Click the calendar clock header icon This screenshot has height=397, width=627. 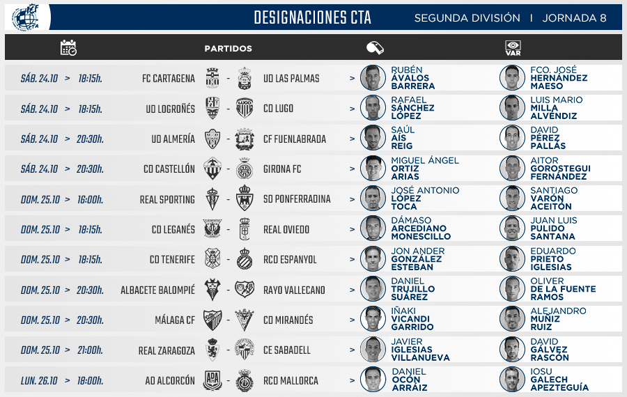(68, 47)
